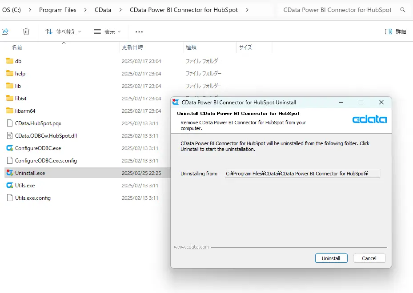Viewport: 413px width, 293px height.
Task: Click the ConfigureODBC.exe application icon
Action: [10, 148]
